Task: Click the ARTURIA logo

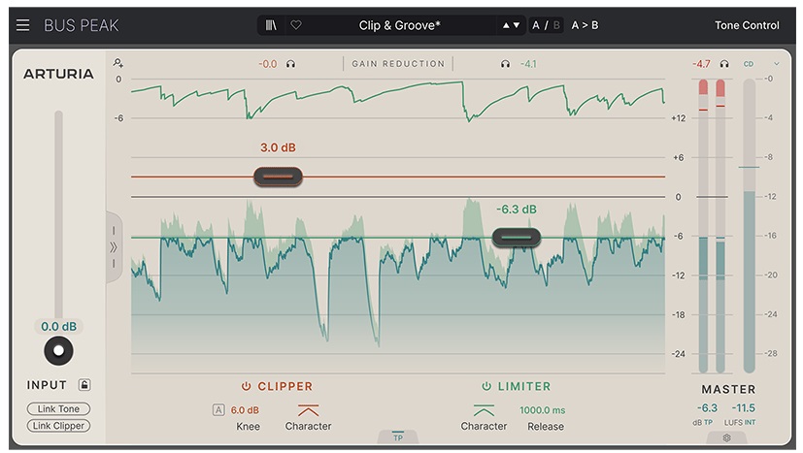Action: [58, 74]
